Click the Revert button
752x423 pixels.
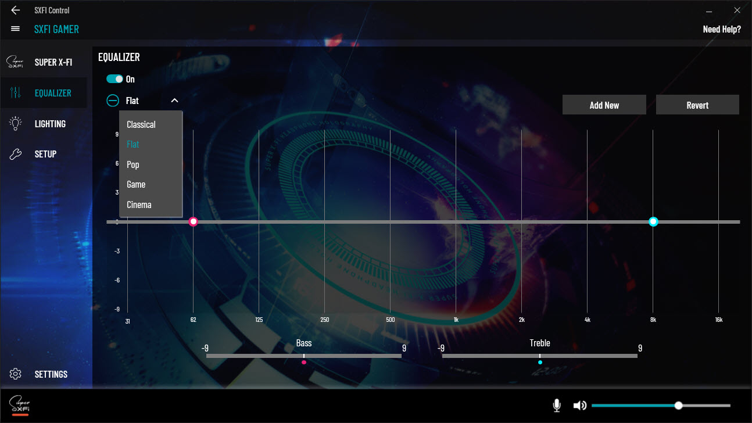pyautogui.click(x=697, y=105)
